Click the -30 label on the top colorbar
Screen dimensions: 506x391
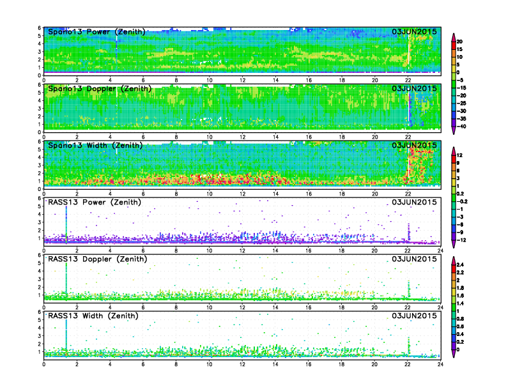461,111
